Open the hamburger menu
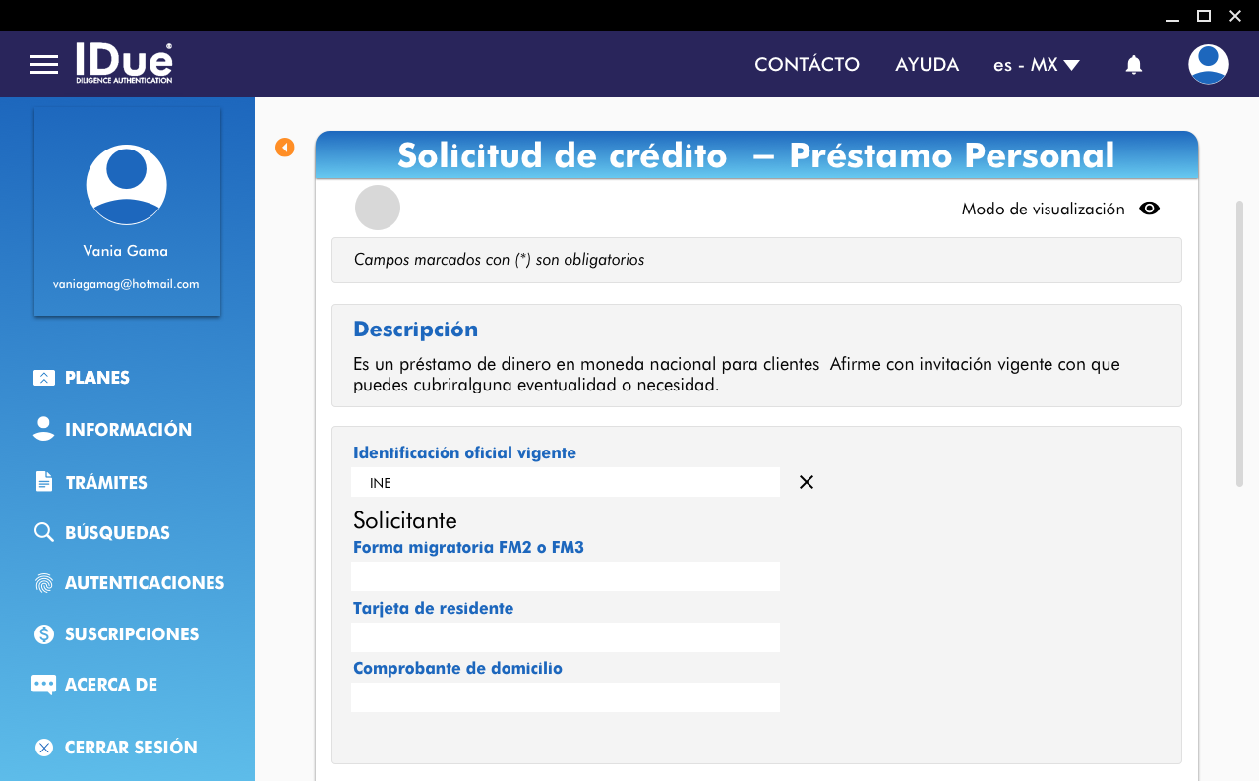This screenshot has width=1259, height=781. (x=44, y=65)
